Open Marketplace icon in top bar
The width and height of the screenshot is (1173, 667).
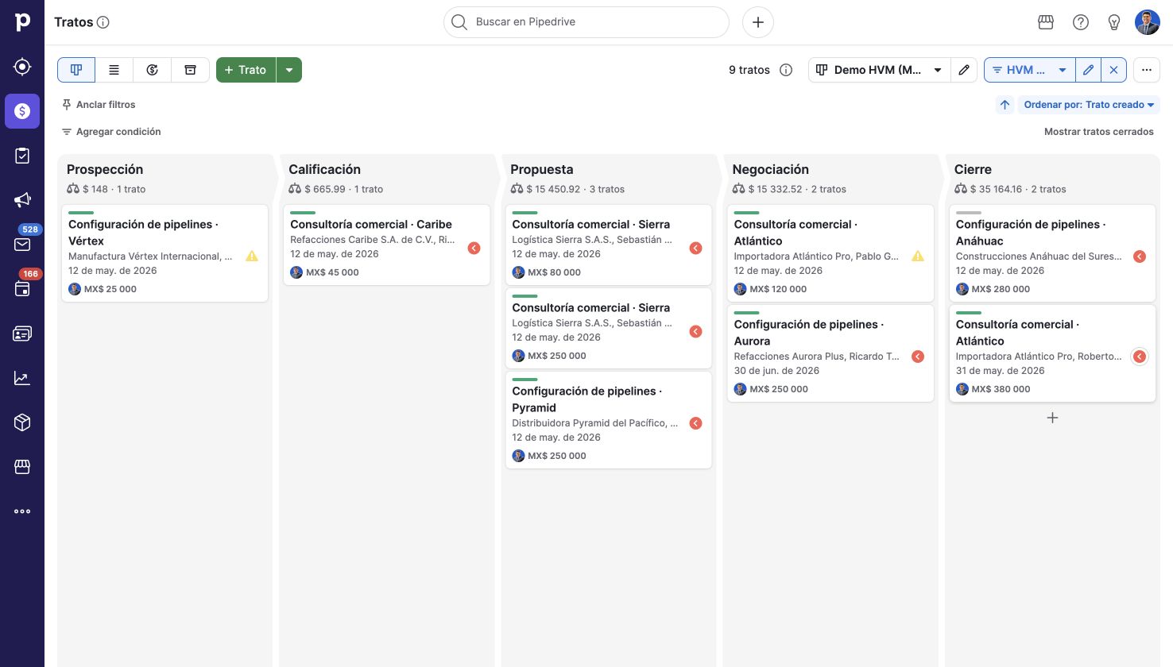pos(1046,22)
